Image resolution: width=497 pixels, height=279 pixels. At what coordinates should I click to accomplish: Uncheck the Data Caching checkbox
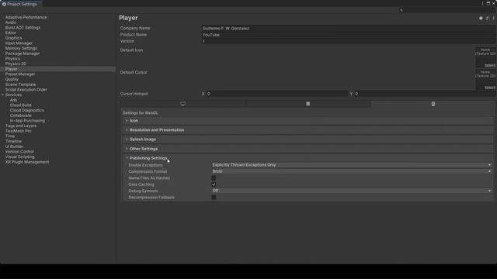click(214, 184)
